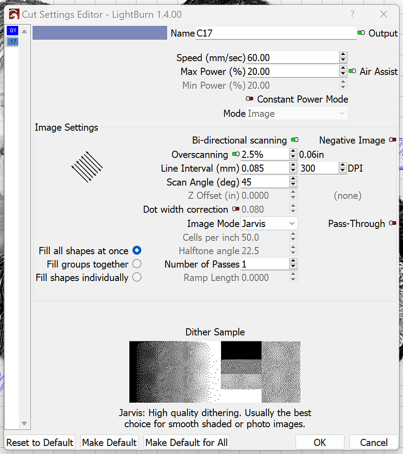Turn on Constant Power Mode
403x454 pixels.
(250, 99)
